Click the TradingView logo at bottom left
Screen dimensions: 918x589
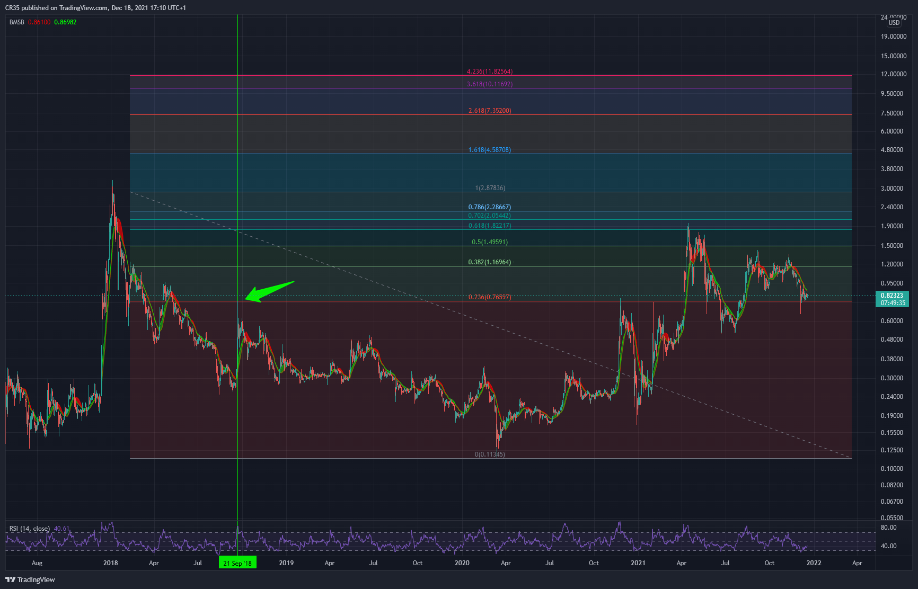pos(30,579)
